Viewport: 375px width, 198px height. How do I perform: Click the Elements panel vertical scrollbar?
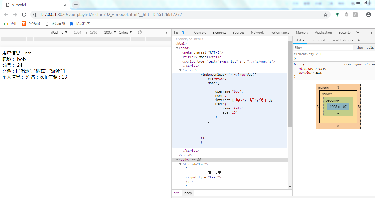290,84
